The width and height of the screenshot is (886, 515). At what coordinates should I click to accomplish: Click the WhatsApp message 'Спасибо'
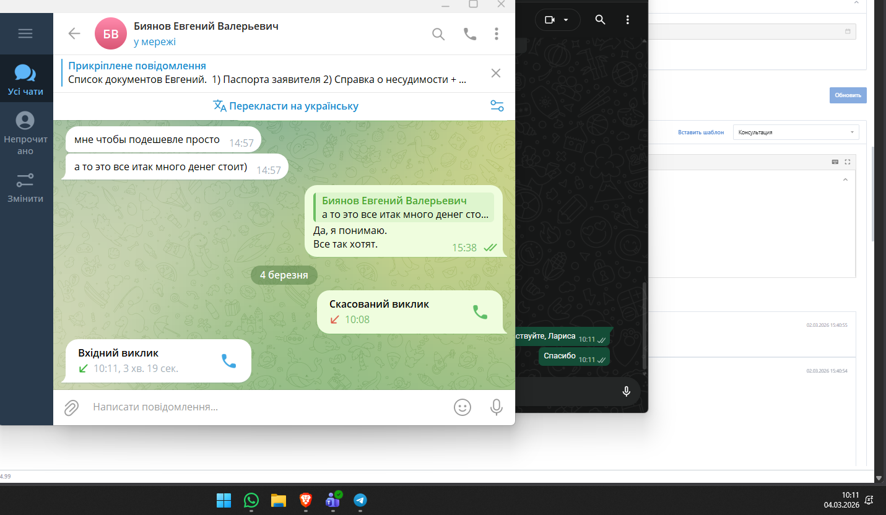point(574,357)
